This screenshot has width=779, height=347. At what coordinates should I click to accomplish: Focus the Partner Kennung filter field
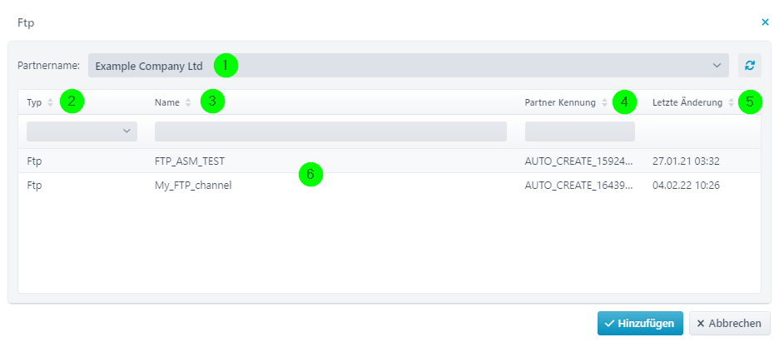click(x=580, y=131)
